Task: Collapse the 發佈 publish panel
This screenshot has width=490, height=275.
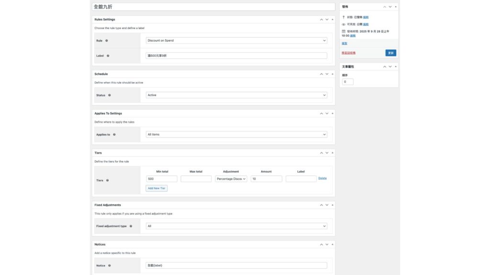Action: [396, 7]
